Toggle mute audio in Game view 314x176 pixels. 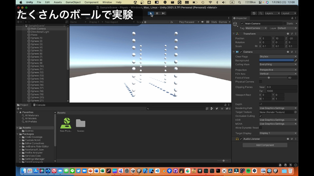click(202, 22)
